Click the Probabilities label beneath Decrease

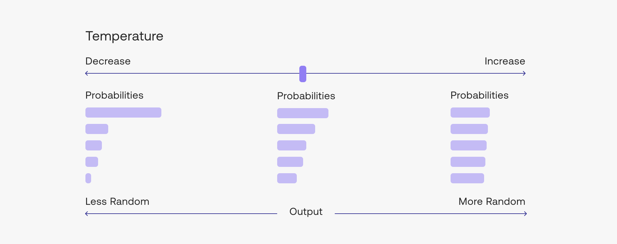[114, 95]
